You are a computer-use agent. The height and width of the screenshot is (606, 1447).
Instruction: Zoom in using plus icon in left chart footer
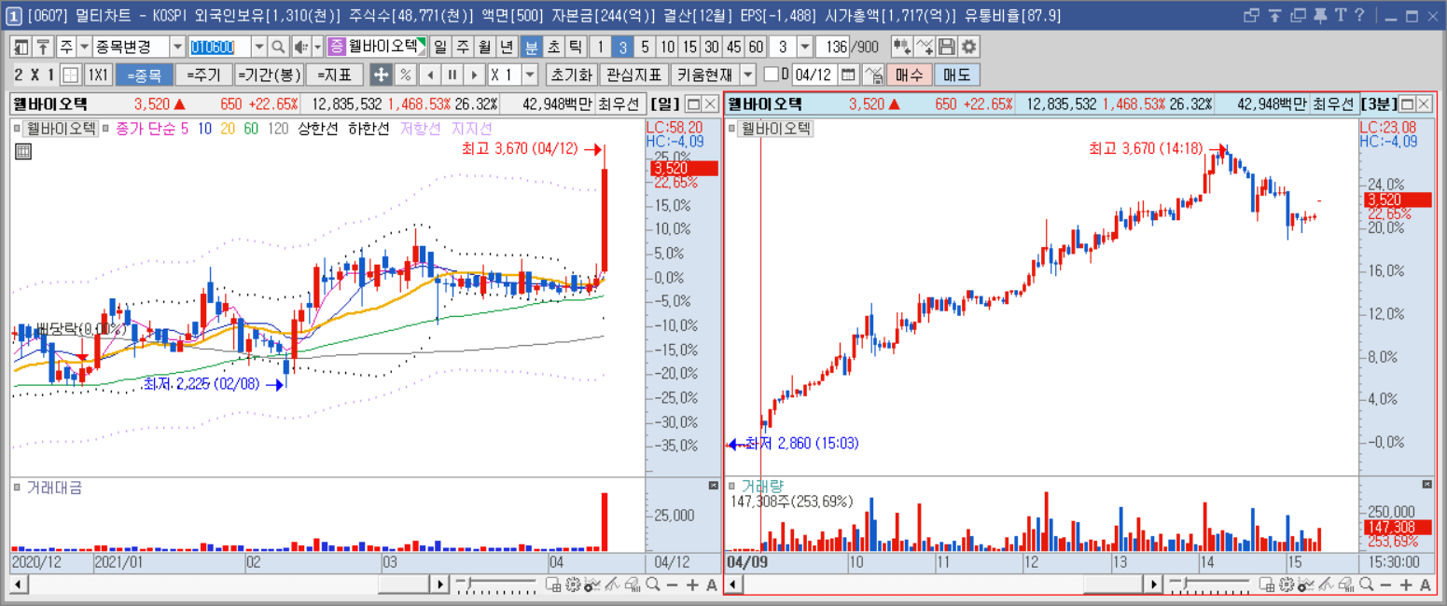pos(692,585)
